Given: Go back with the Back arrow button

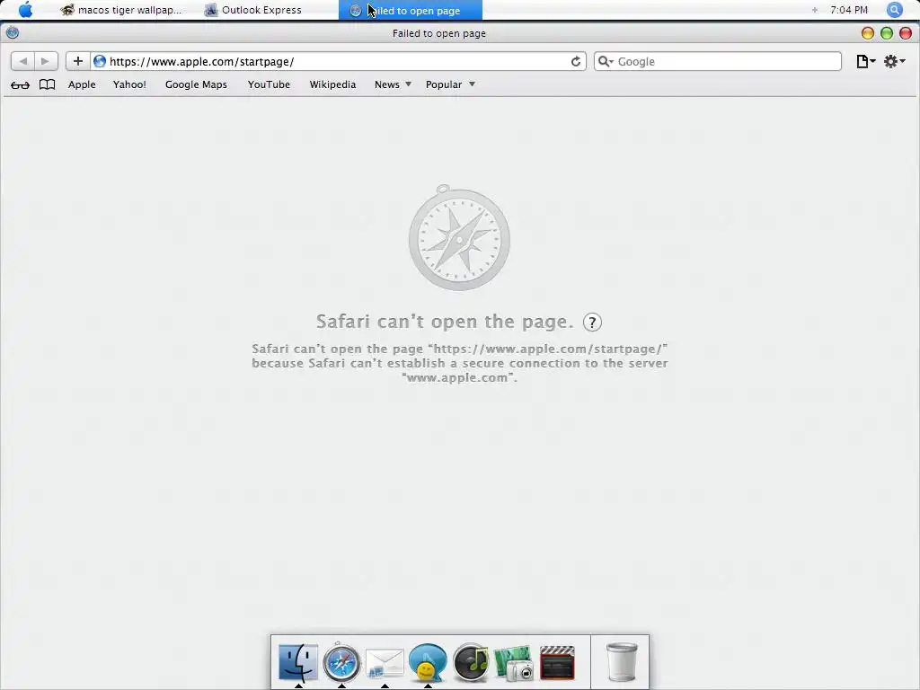Looking at the screenshot, I should tap(22, 61).
